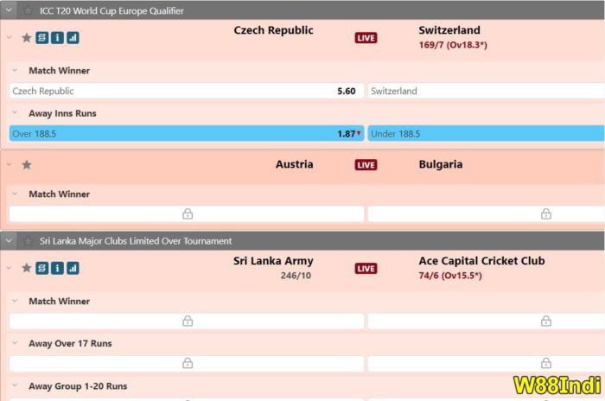Bet on Czech Republic at 5.60
This screenshot has height=401, width=605.
(186, 91)
